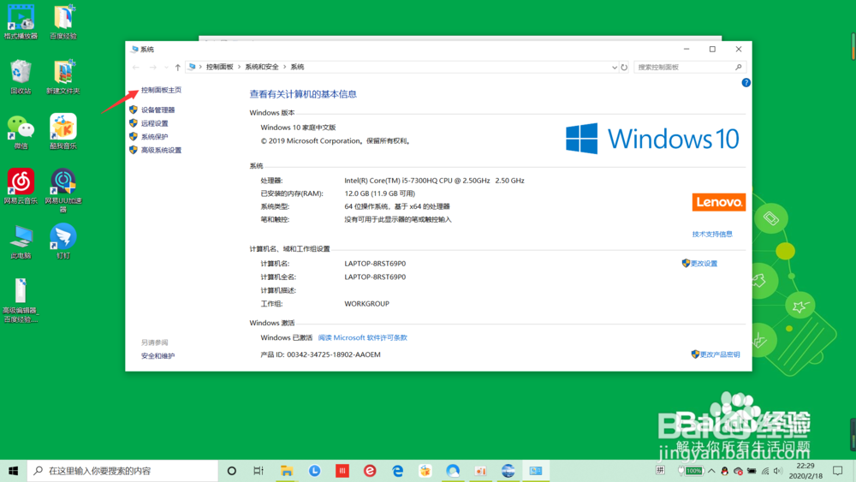Open the blue clock app on taskbar
This screenshot has height=482, width=856.
point(314,471)
